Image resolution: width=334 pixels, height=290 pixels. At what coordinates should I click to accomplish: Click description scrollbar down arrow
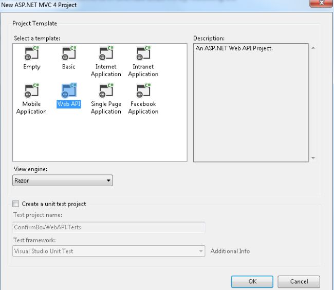click(313, 158)
